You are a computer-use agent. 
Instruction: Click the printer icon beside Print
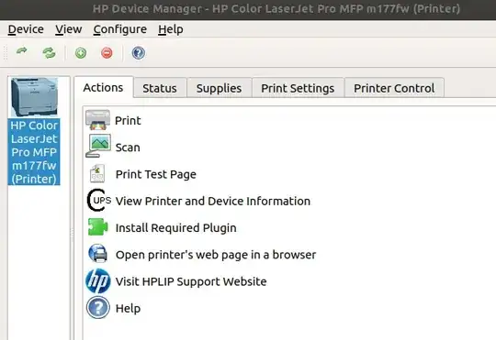[x=97, y=120]
